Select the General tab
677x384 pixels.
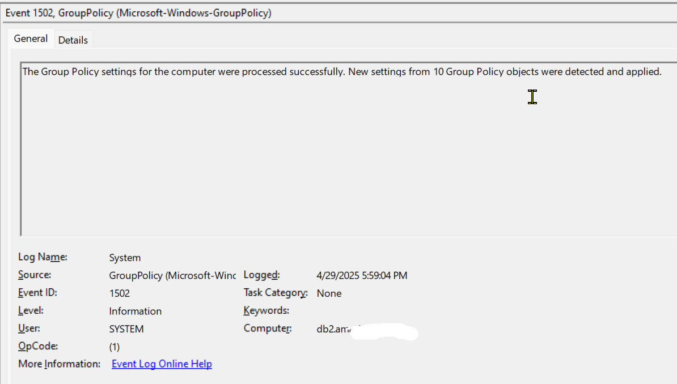(31, 39)
